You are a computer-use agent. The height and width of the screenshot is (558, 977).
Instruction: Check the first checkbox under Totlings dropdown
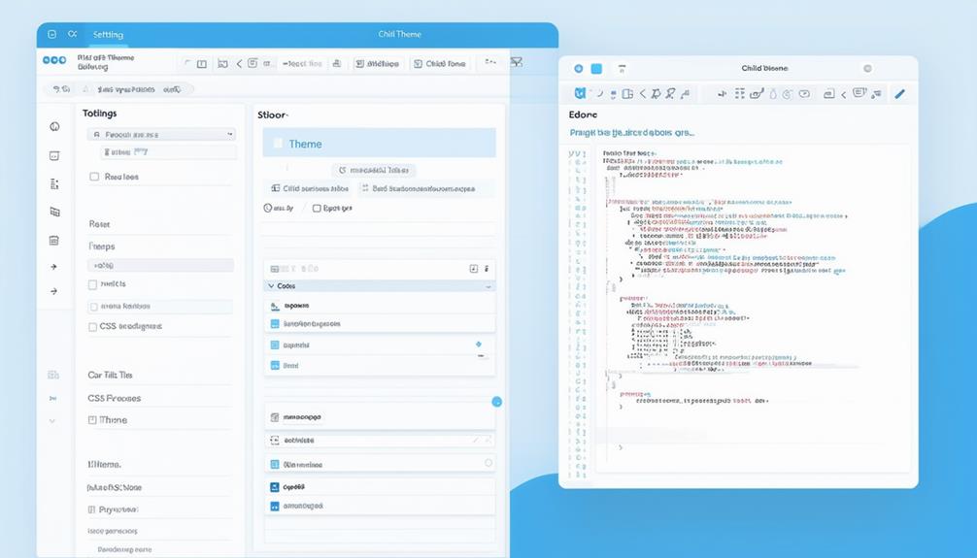tap(94, 177)
